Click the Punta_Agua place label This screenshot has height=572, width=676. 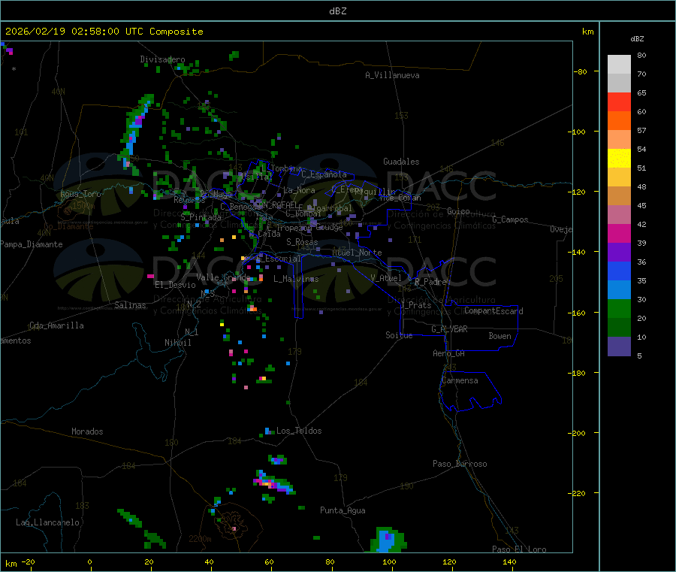(343, 510)
